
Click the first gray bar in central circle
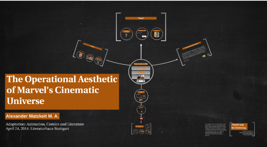coord(141,68)
